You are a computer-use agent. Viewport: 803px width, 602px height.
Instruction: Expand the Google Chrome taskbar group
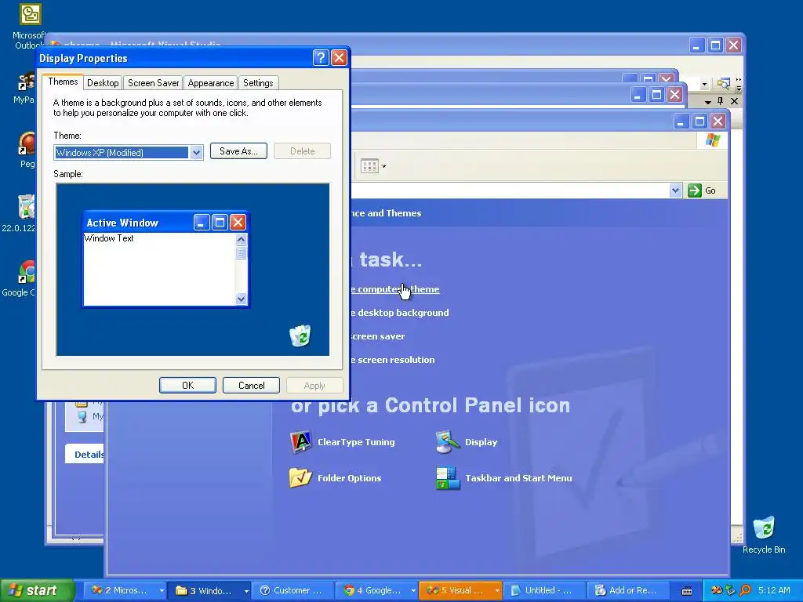413,591
